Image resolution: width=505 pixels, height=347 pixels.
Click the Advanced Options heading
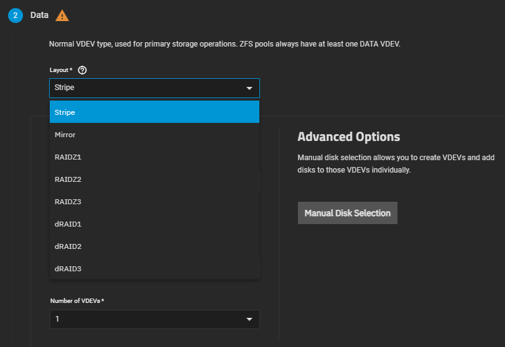coord(348,137)
